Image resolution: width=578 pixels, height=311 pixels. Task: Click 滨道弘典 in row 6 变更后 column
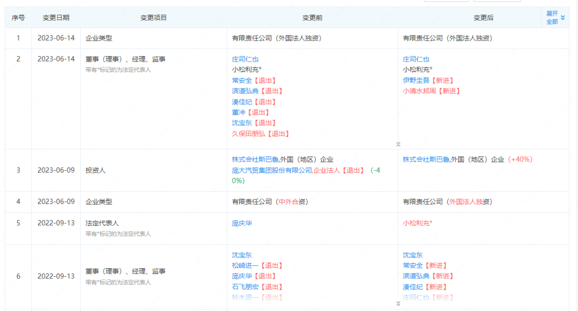point(416,276)
